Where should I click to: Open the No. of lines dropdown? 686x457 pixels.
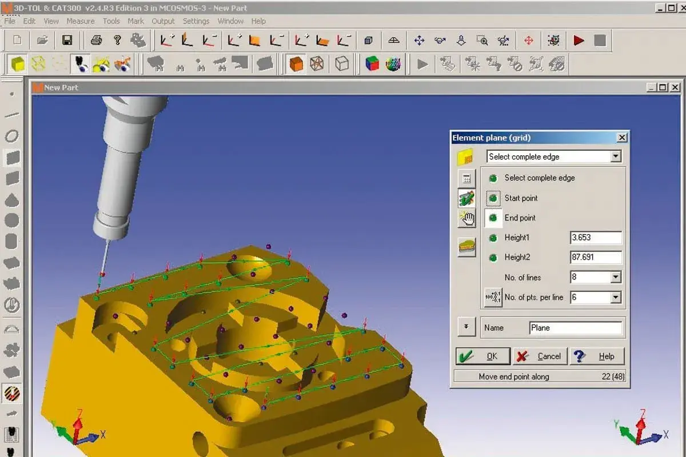(616, 277)
